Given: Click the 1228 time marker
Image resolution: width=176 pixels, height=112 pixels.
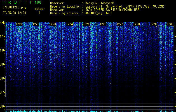Looking at the screenshot, I should pos(137,24).
